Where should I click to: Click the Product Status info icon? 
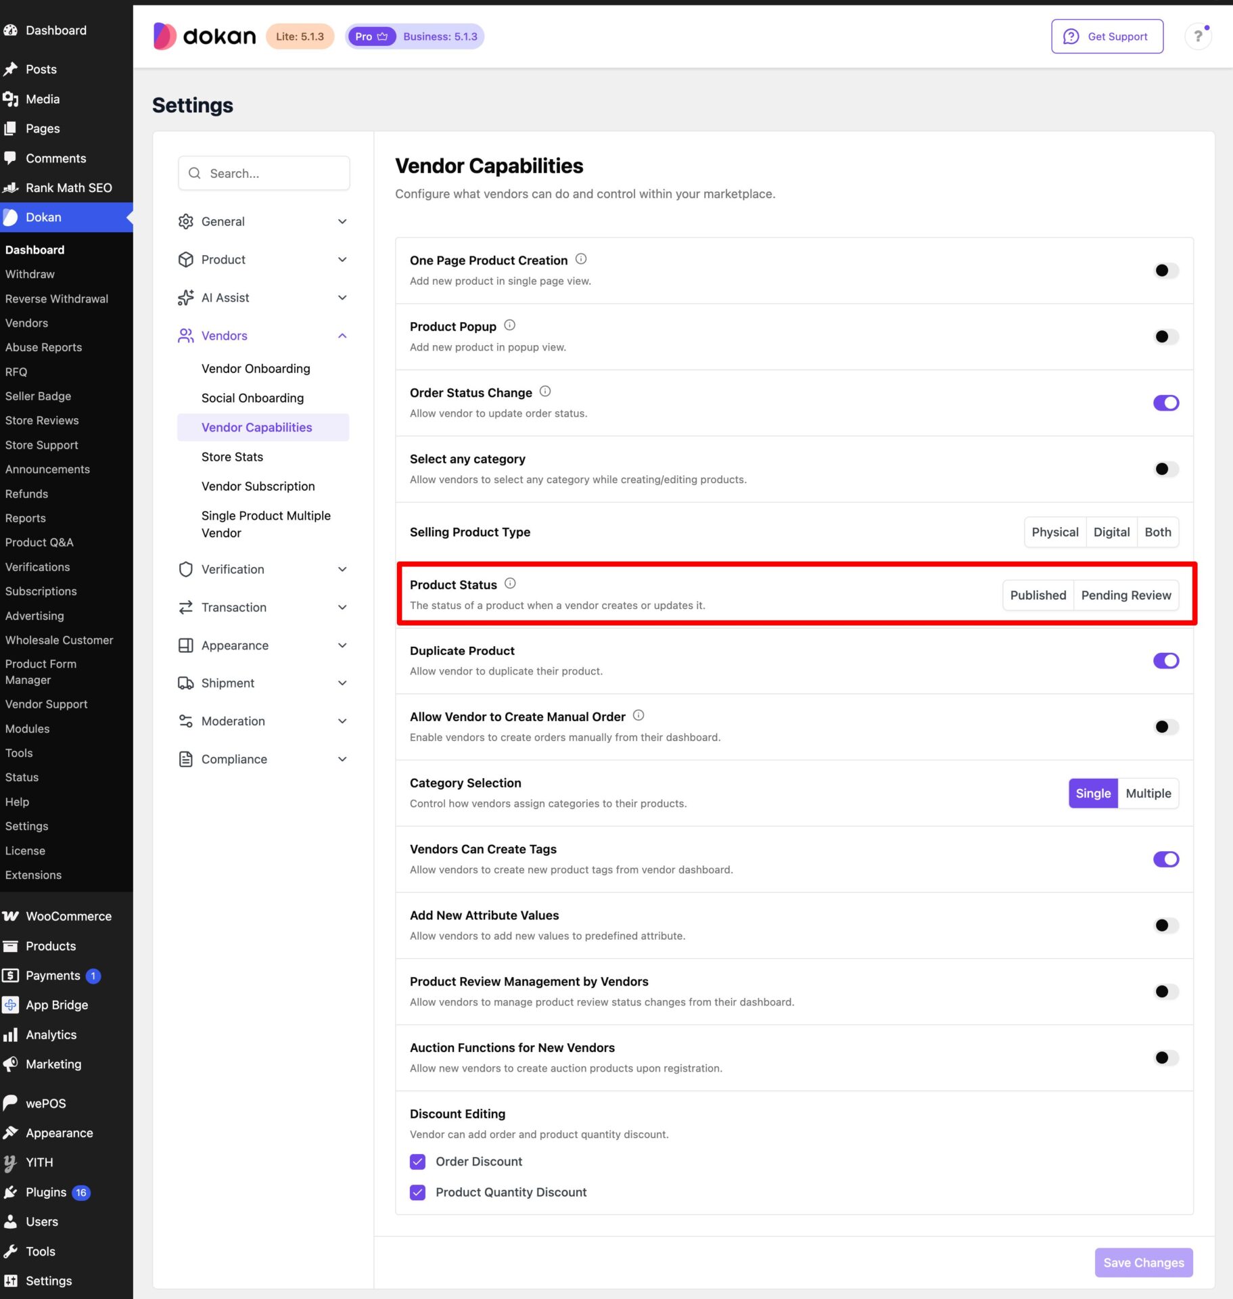point(510,583)
